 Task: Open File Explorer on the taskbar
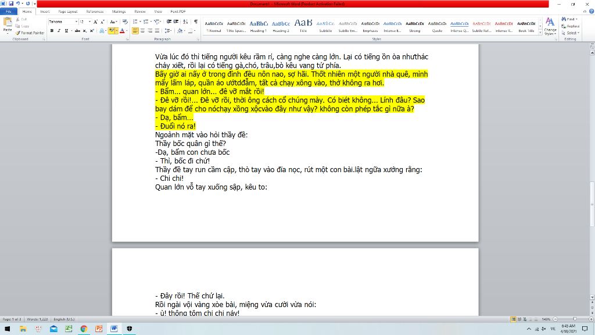pos(23,329)
